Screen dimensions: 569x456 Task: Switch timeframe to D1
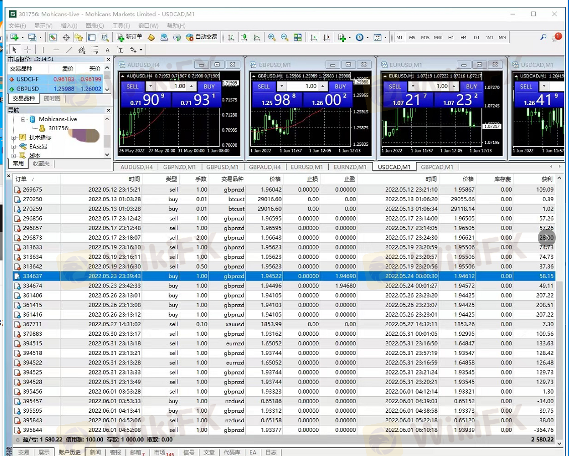[x=477, y=37]
